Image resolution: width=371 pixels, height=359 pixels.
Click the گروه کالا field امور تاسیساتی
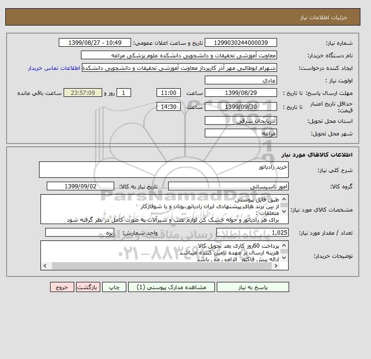(x=228, y=186)
